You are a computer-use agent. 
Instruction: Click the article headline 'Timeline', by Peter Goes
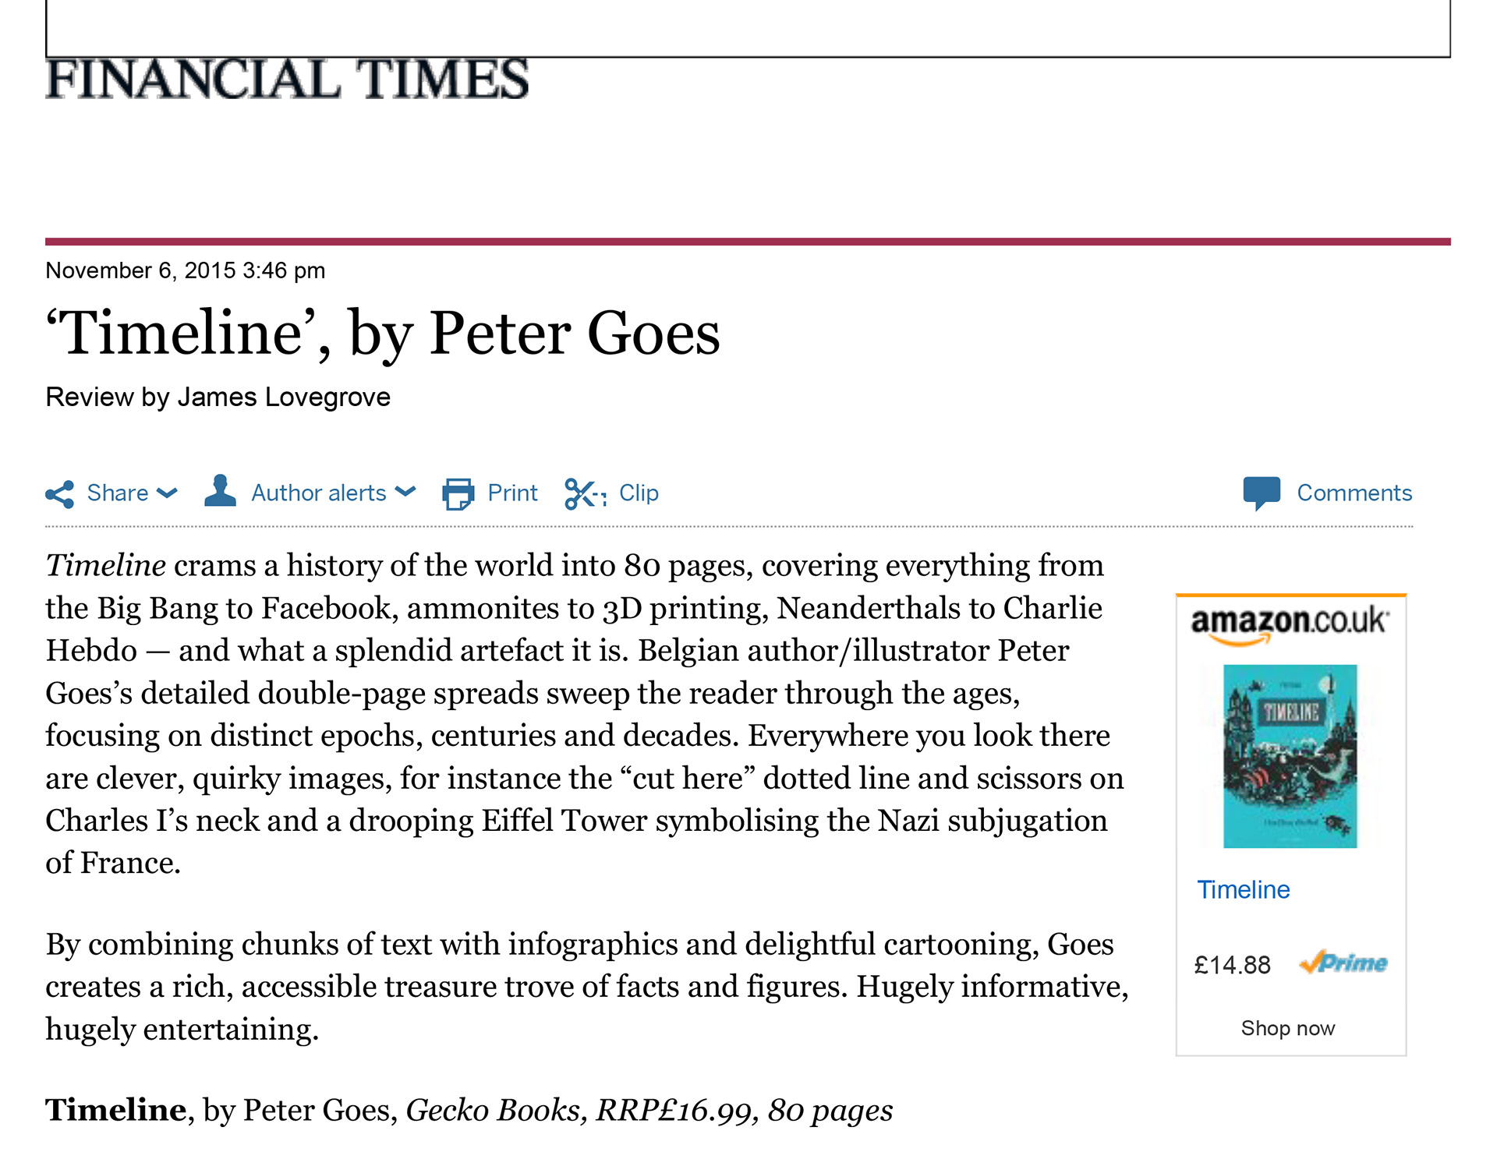(x=383, y=333)
